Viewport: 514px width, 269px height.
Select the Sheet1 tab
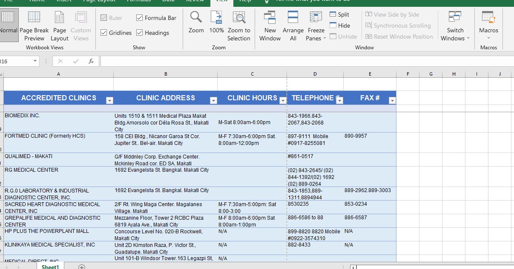(50, 266)
